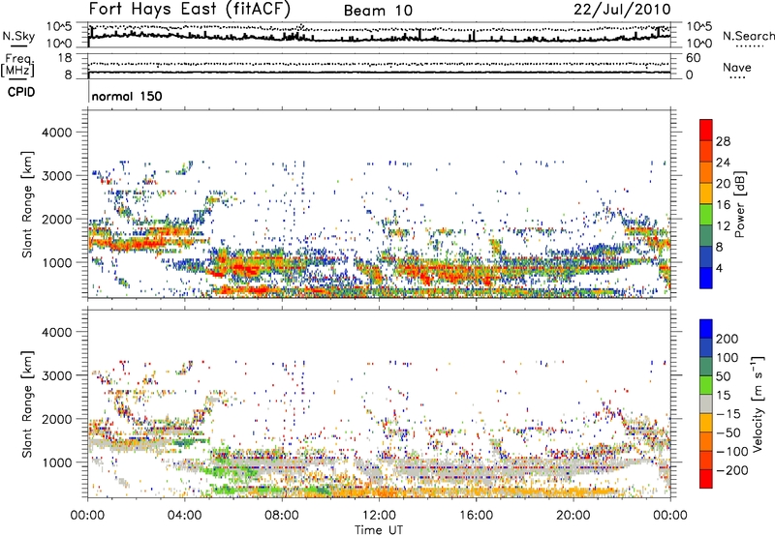Select the "18" frequency axis value
The image size is (775, 536).
pos(65,58)
